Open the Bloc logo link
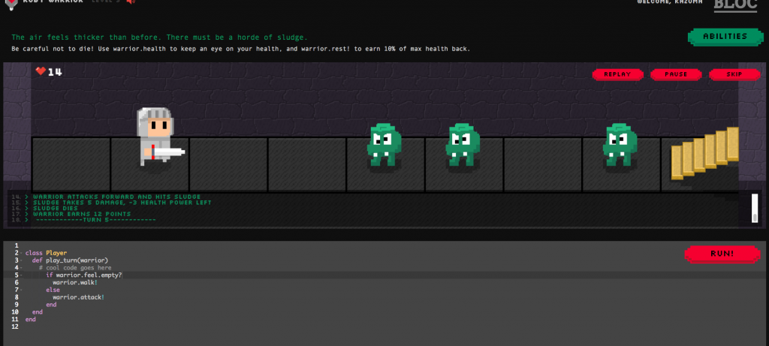Screen dimensions: 769x346 [735, 5]
